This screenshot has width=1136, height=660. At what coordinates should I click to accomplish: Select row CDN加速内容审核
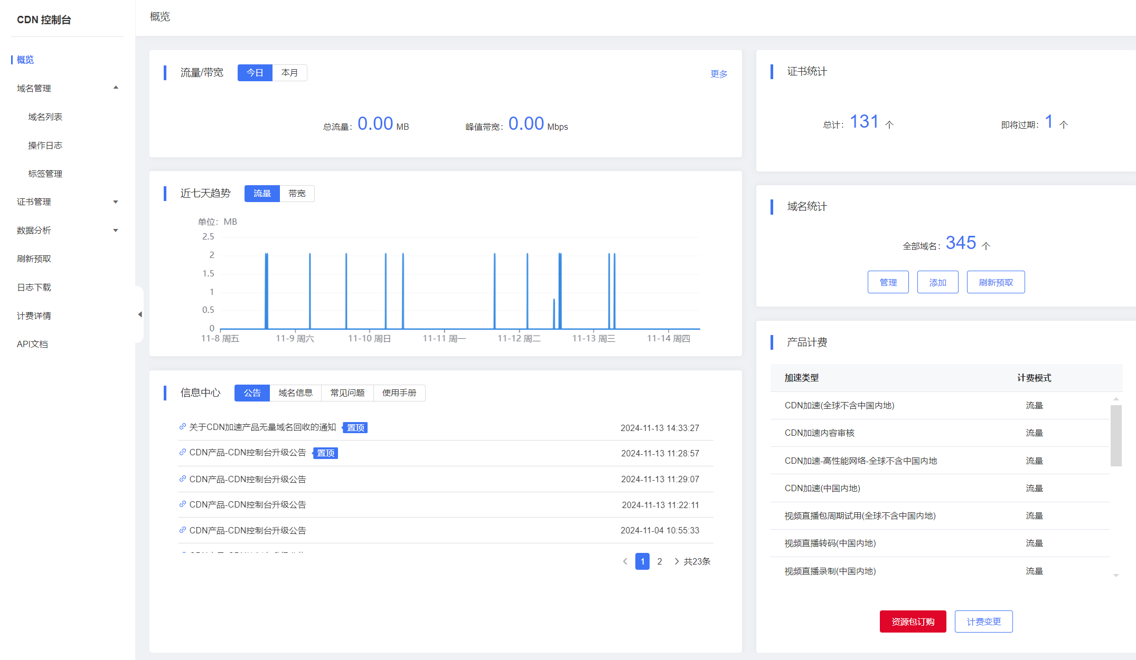click(x=940, y=433)
